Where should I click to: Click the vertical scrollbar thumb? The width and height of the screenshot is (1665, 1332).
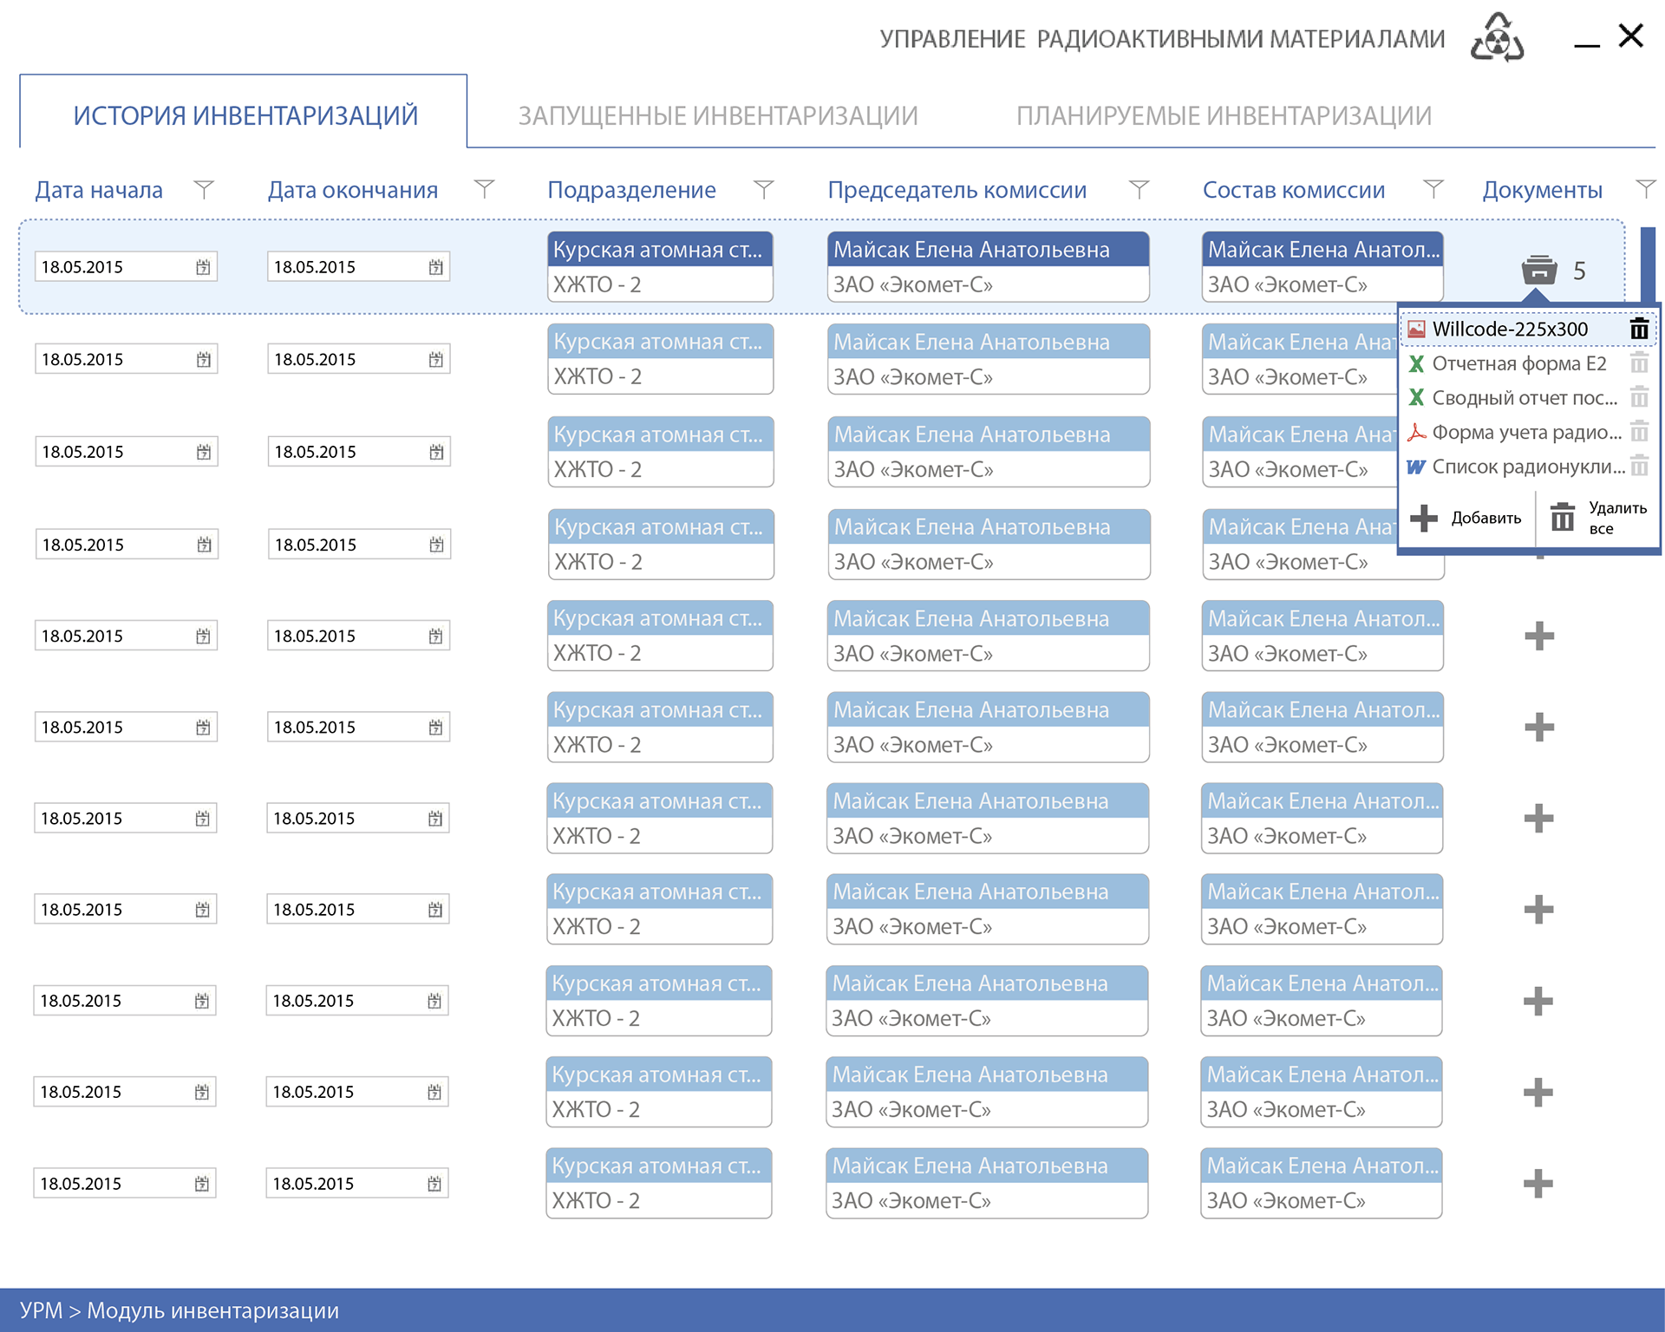pos(1648,264)
